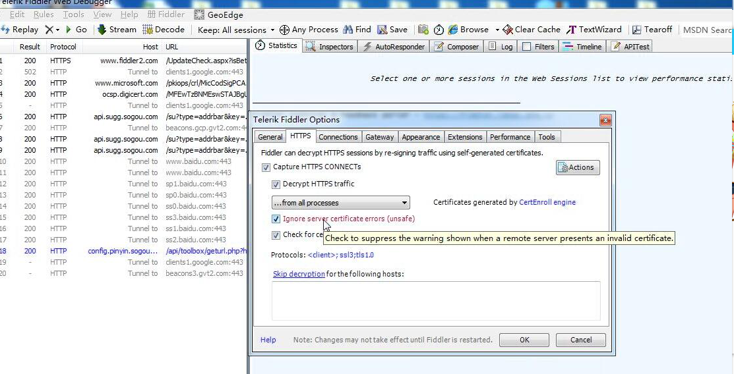
Task: Open the Rules menu
Action: click(x=44, y=14)
